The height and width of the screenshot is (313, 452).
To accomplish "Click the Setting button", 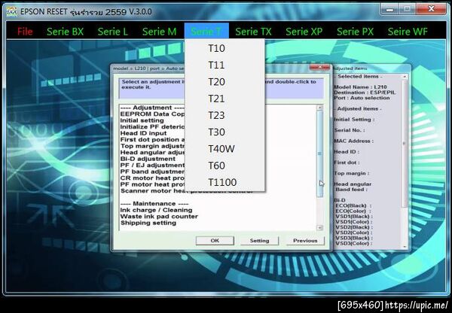I will click(259, 241).
